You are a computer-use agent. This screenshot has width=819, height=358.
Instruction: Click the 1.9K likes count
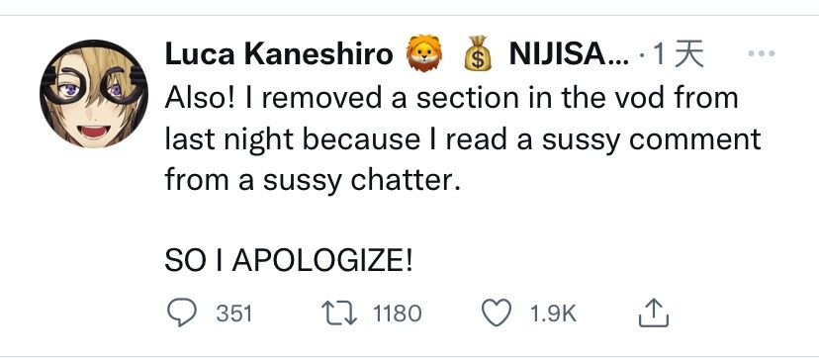click(x=553, y=313)
